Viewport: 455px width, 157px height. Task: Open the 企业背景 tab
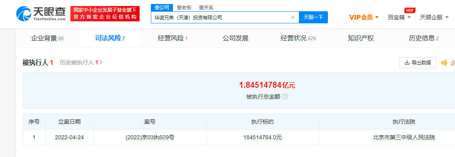(x=47, y=38)
